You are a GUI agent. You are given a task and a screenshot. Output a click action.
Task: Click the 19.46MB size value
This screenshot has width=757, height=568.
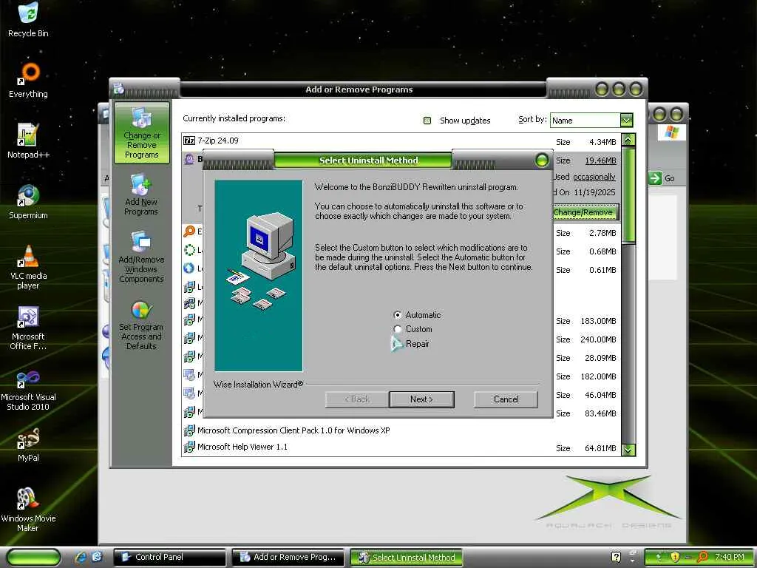pos(600,160)
